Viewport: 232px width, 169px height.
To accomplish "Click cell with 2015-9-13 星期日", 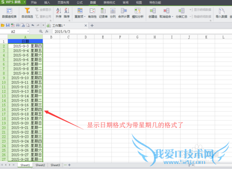I will 25,91.
